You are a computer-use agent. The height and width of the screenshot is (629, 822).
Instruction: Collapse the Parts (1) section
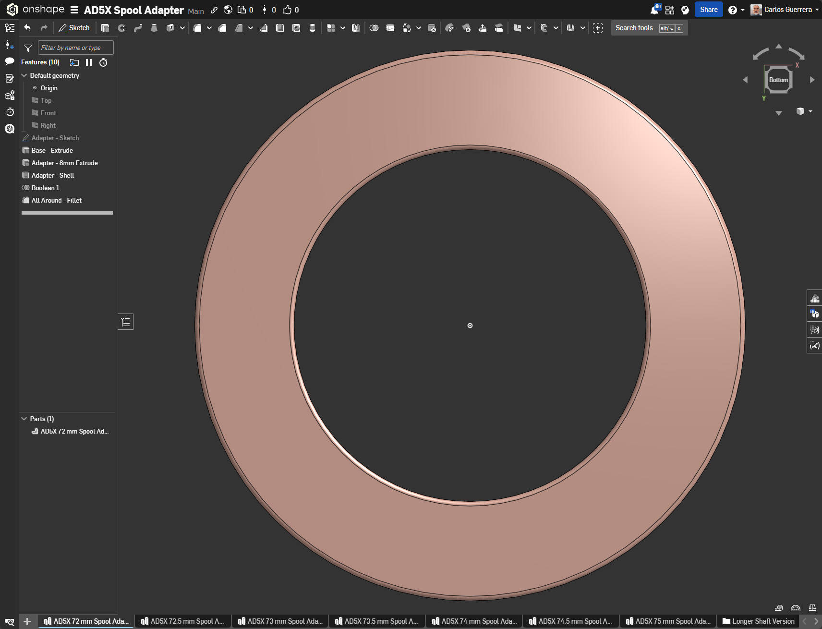pos(24,419)
